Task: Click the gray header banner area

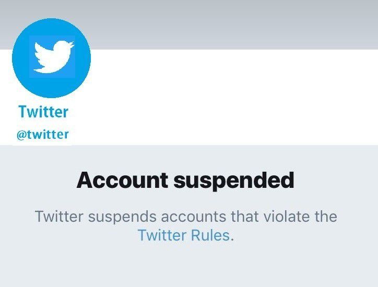Action: [x=235, y=23]
